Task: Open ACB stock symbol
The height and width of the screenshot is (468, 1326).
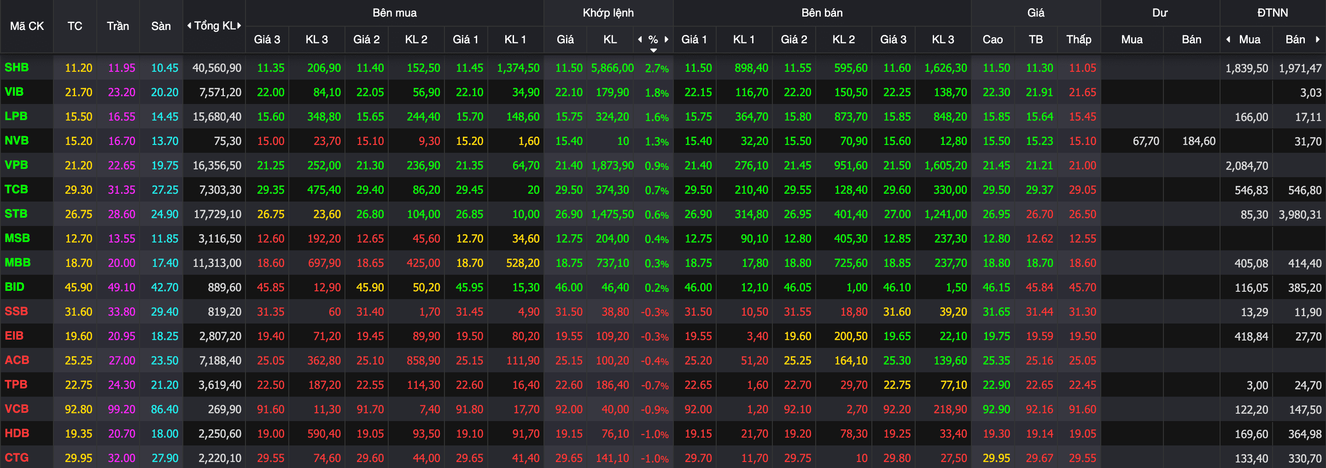Action: [17, 360]
